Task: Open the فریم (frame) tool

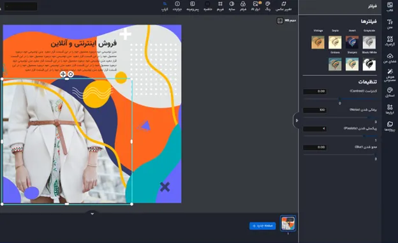Action: [220, 6]
